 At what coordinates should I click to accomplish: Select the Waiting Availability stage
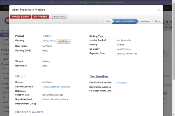(125, 21)
